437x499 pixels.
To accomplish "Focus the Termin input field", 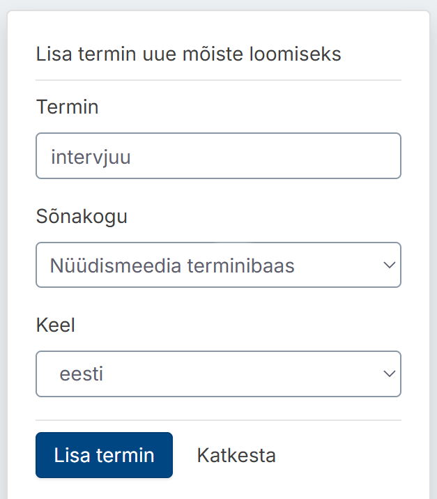I will point(218,155).
